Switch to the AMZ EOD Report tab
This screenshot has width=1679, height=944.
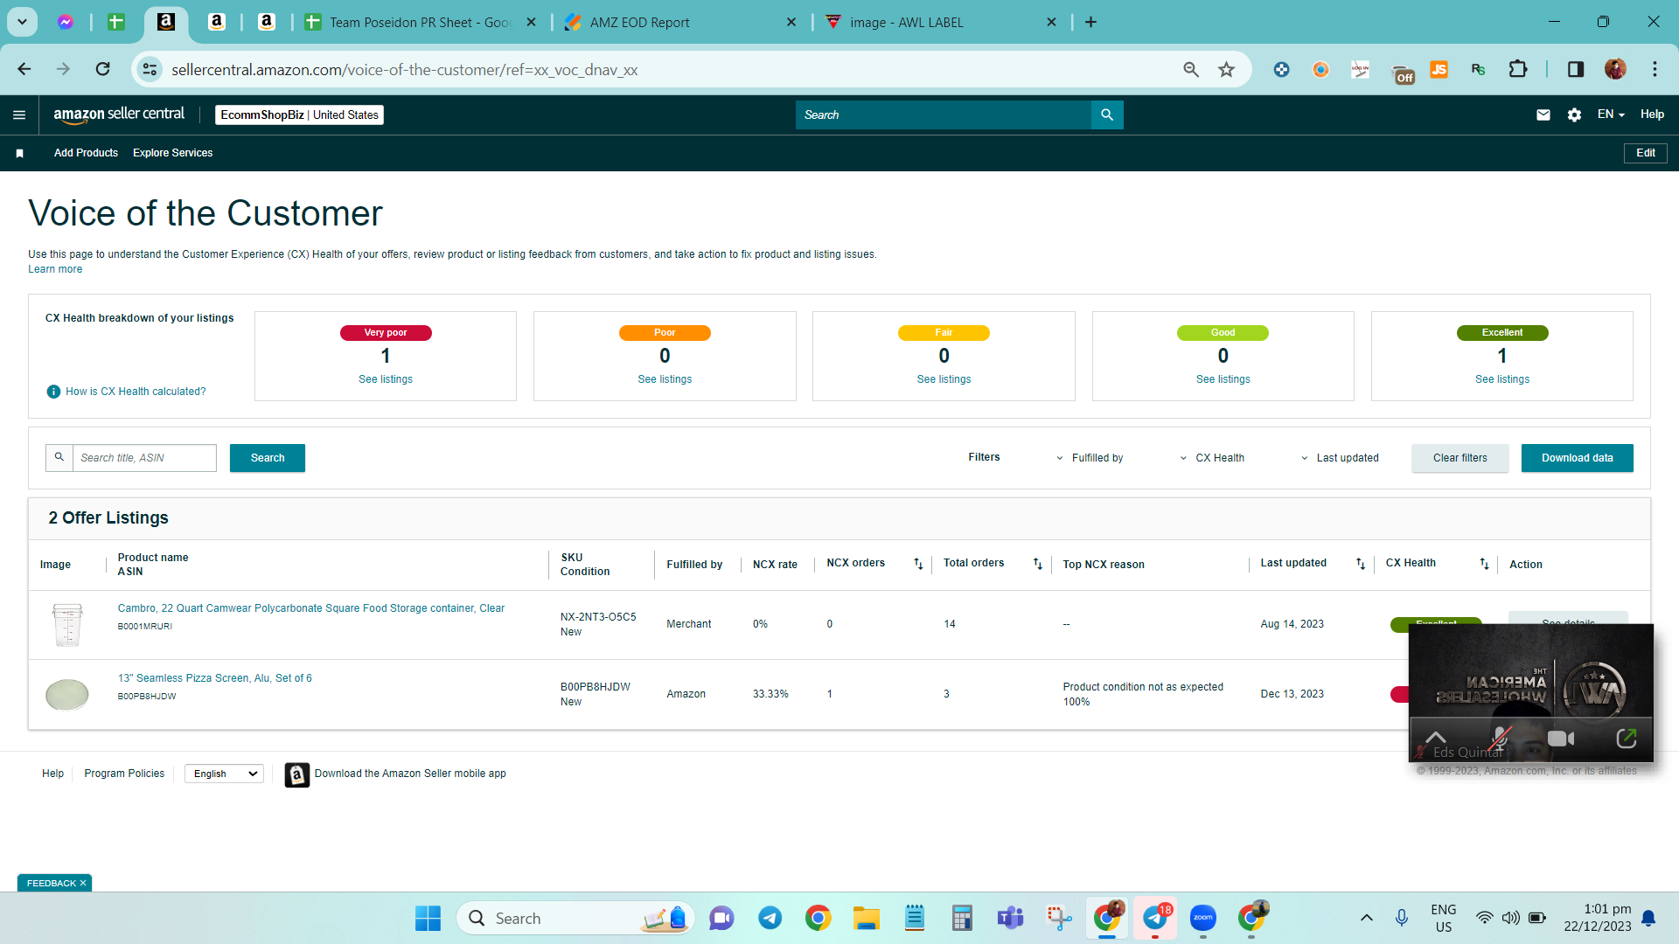(679, 23)
